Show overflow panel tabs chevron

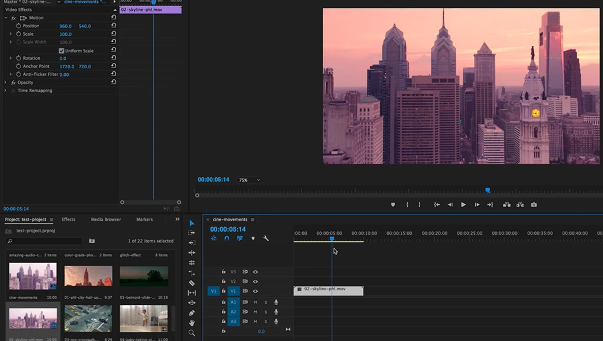point(177,219)
